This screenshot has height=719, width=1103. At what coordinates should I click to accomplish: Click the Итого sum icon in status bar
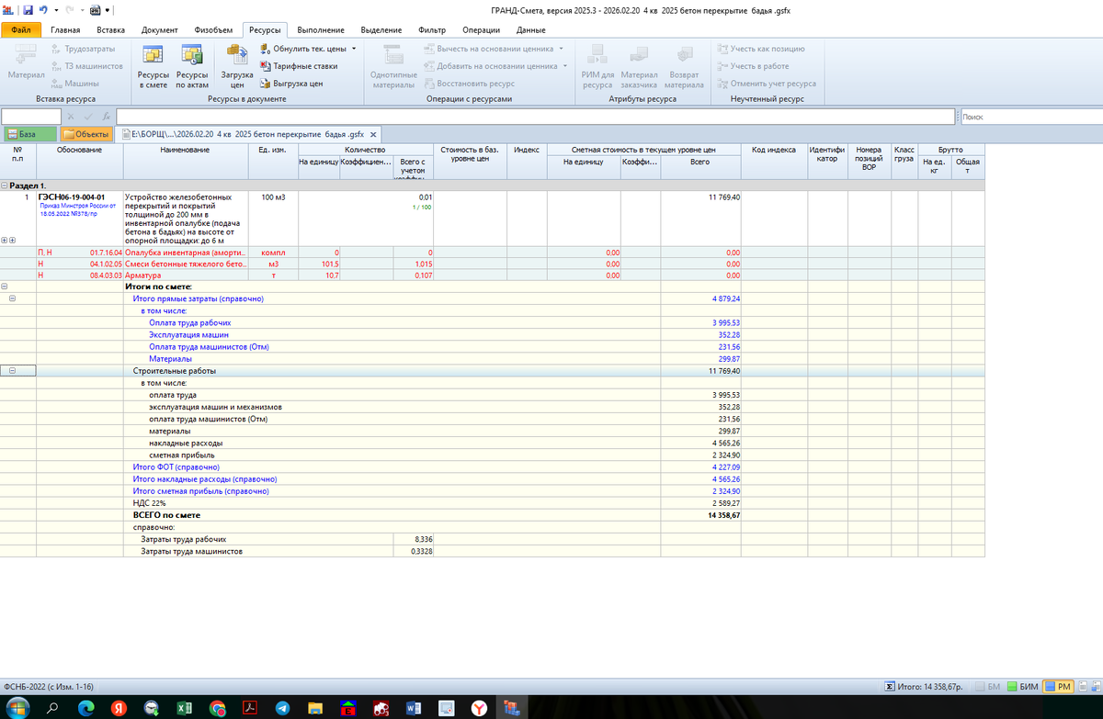[x=889, y=687]
